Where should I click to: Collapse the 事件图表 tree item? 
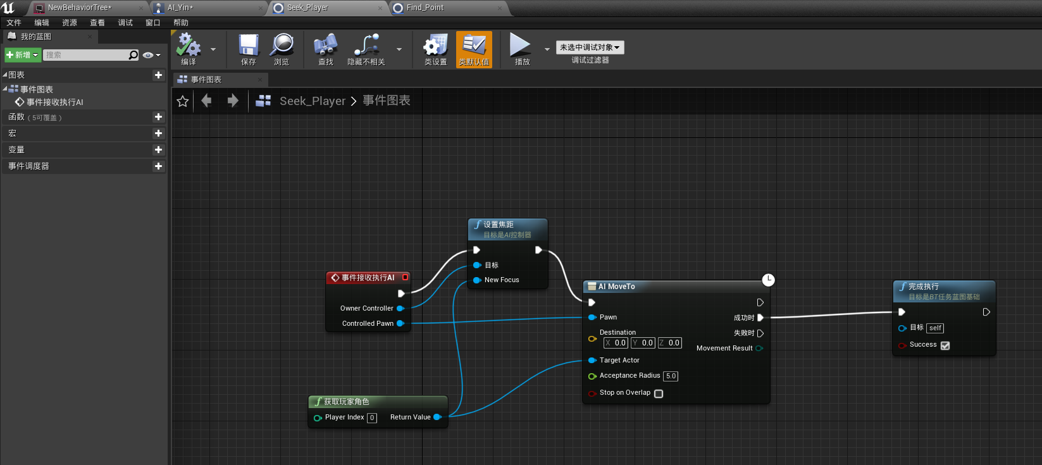pyautogui.click(x=5, y=89)
